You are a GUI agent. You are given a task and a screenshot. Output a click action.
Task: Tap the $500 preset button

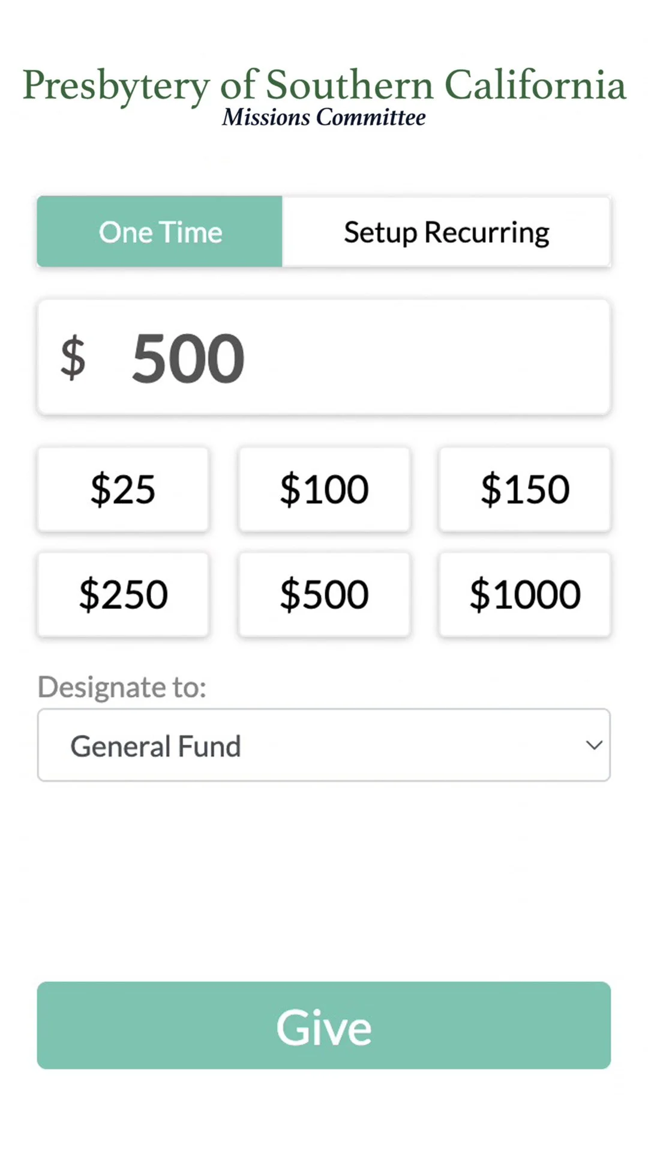pos(324,595)
